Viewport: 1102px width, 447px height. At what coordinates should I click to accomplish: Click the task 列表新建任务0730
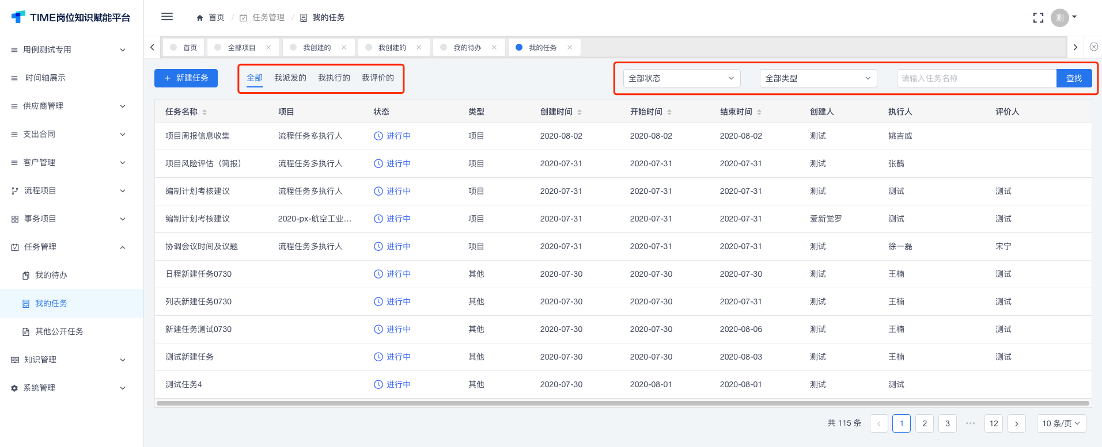pyautogui.click(x=199, y=302)
